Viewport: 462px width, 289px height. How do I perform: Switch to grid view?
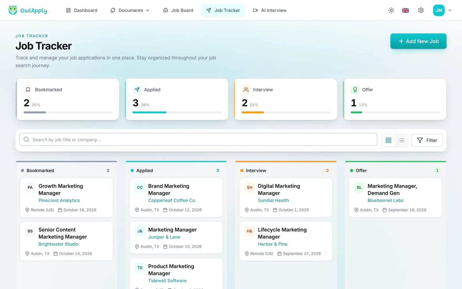tap(388, 140)
